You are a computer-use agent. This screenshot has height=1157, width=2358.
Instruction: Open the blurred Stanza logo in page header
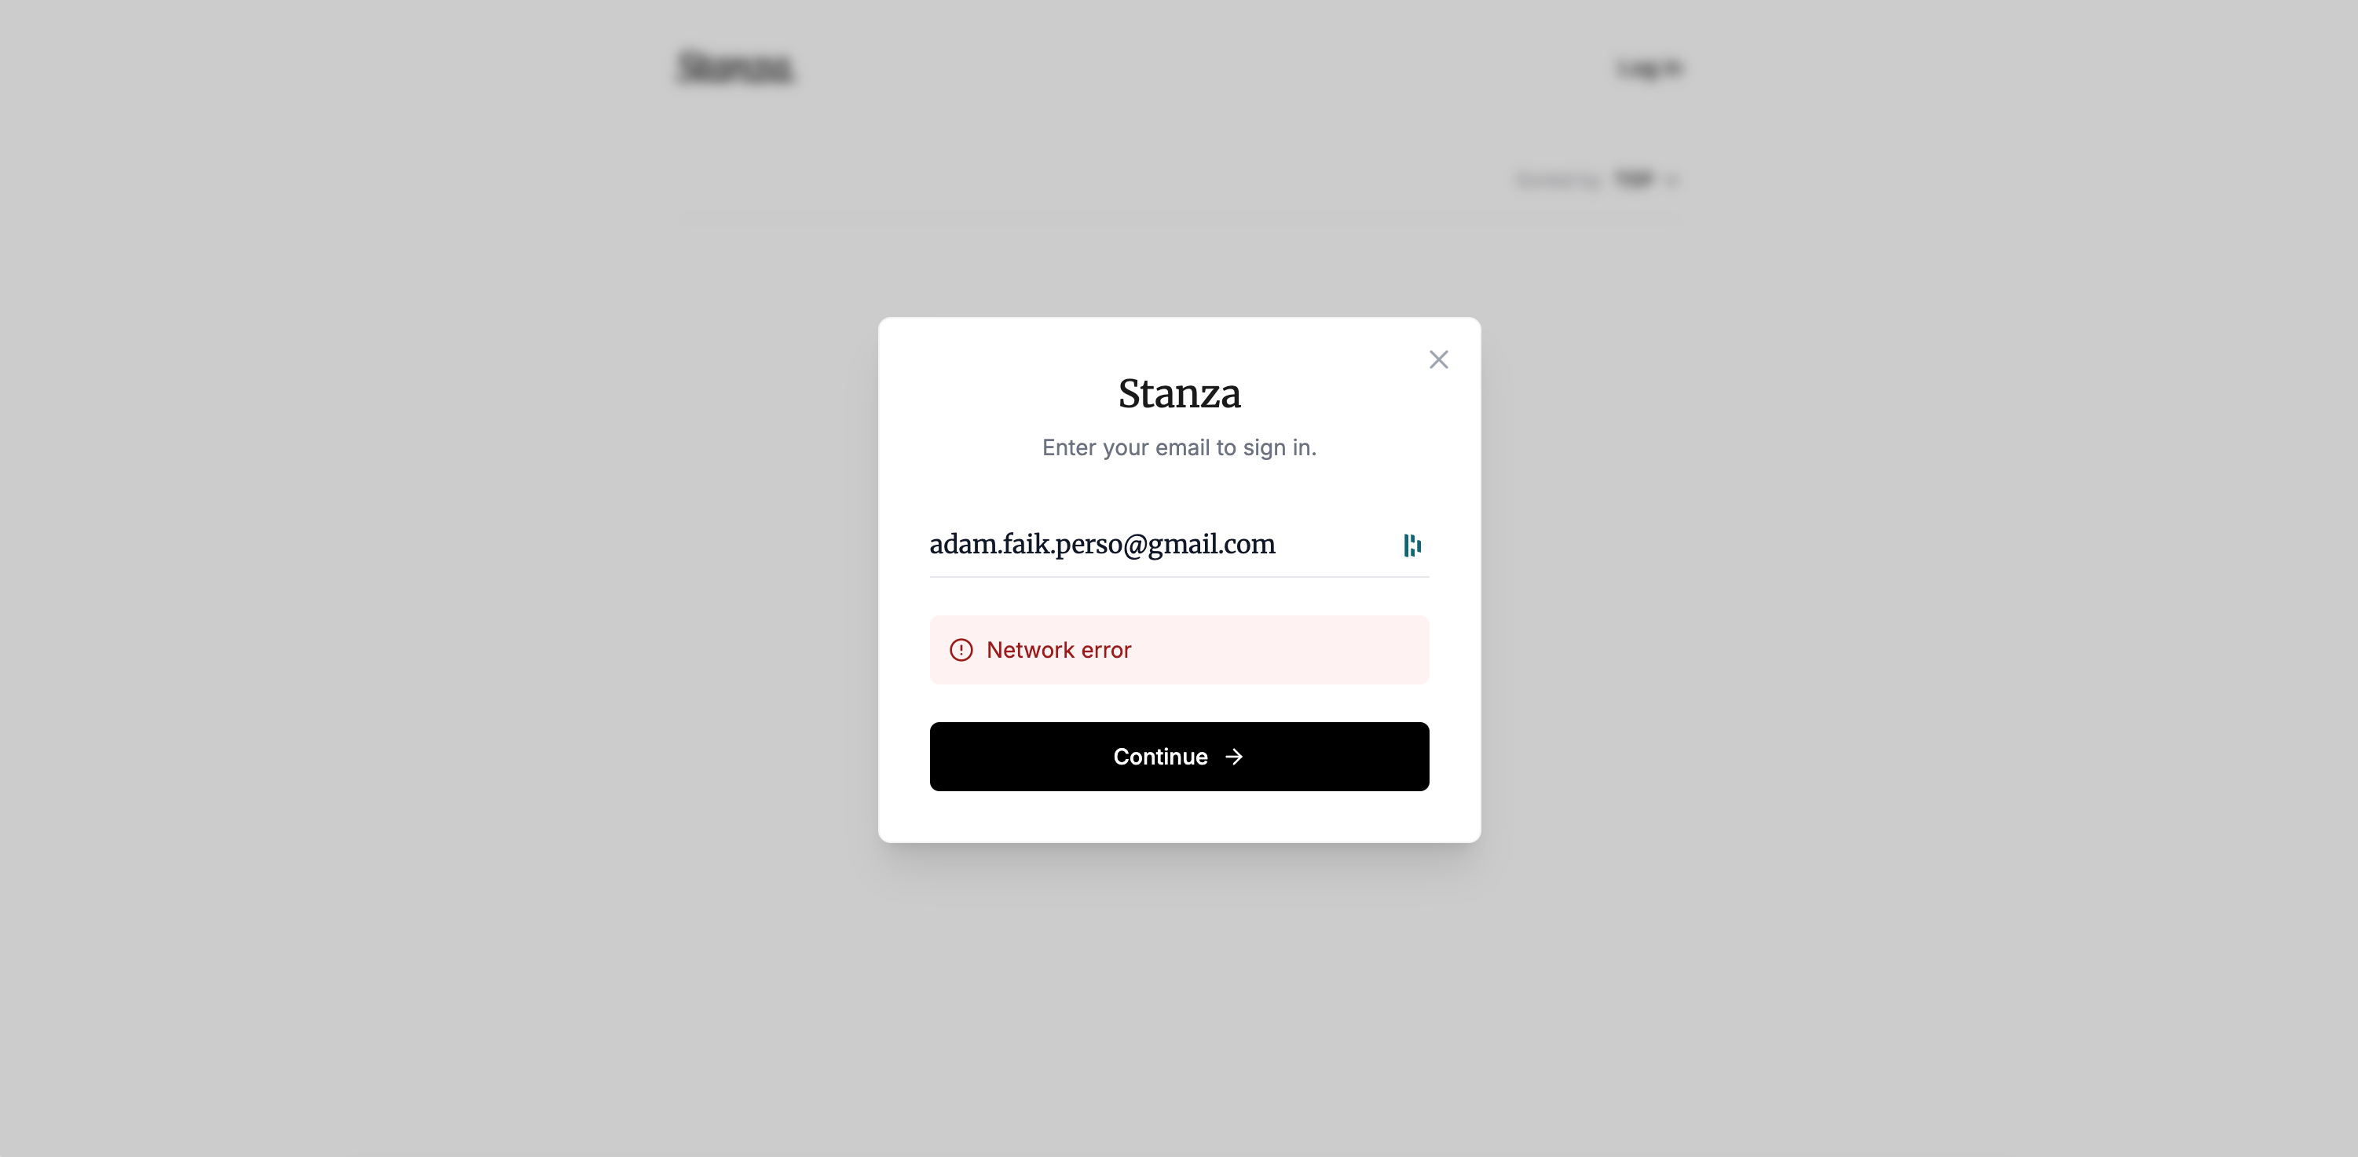pos(735,68)
